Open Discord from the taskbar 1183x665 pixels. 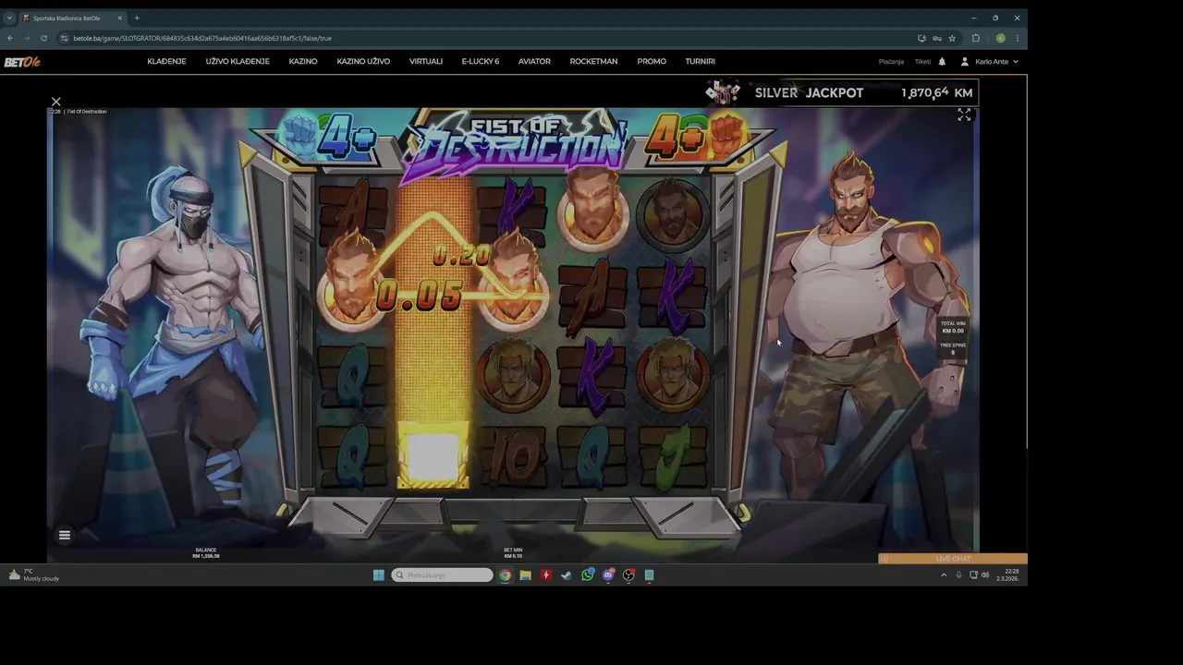tap(608, 574)
